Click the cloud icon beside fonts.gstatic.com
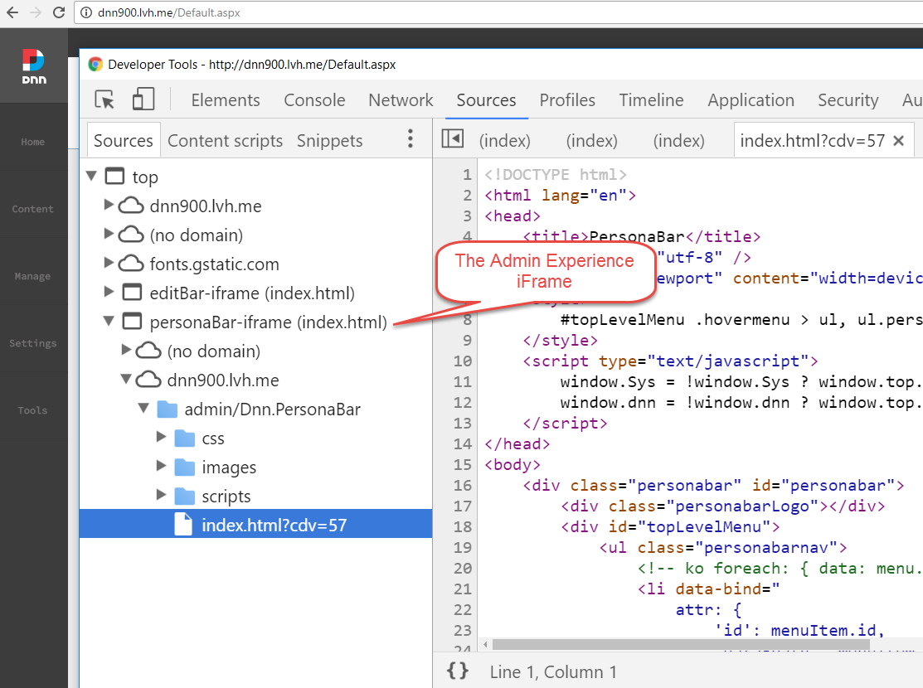This screenshot has width=923, height=688. (x=131, y=264)
